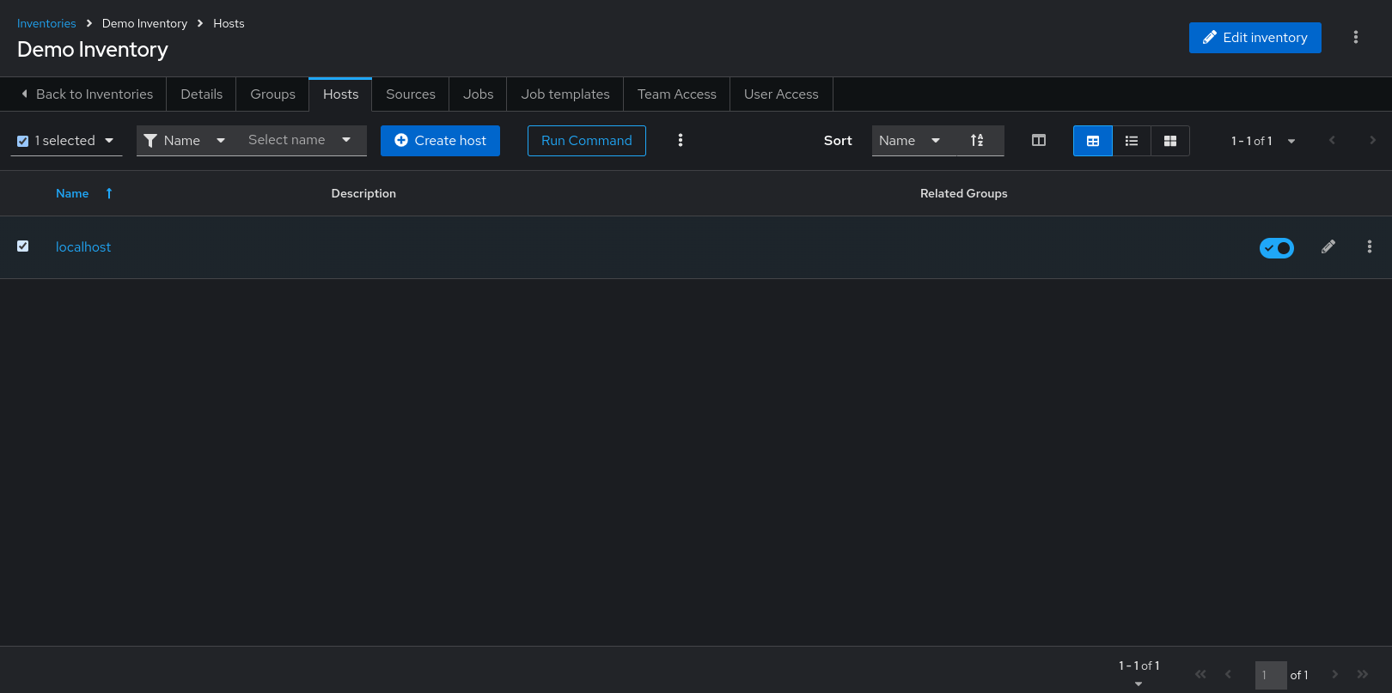1392x693 pixels.
Task: Open the Groups tab
Action: (273, 94)
